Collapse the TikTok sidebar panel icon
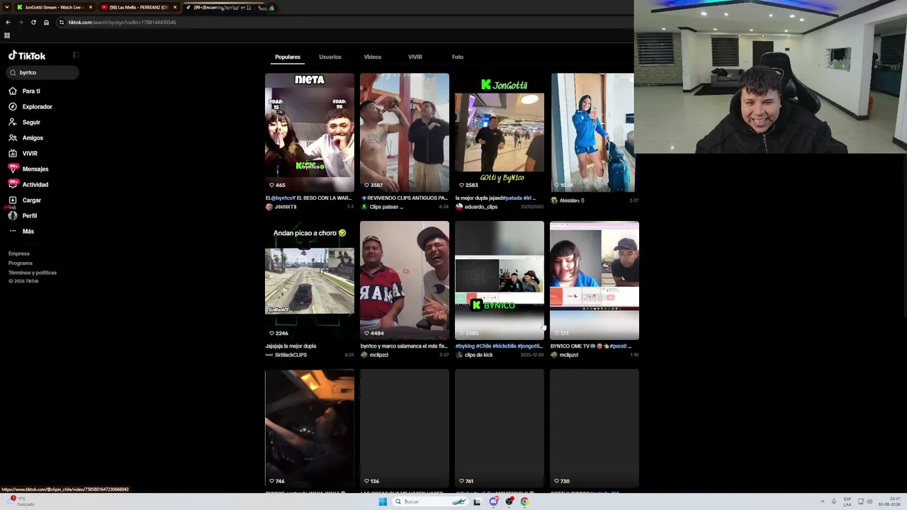The image size is (907, 510). tap(76, 55)
